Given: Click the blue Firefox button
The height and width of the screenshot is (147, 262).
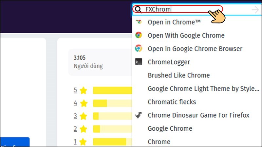Looking at the screenshot, I should point(15,142).
